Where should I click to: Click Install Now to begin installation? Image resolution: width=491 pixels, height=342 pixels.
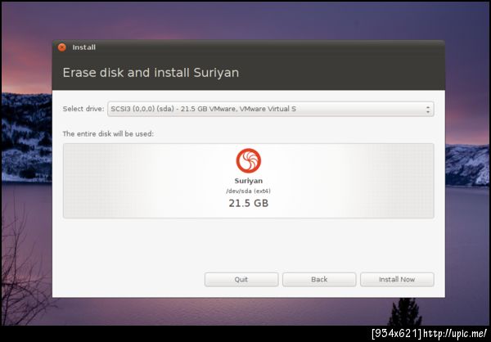(397, 279)
